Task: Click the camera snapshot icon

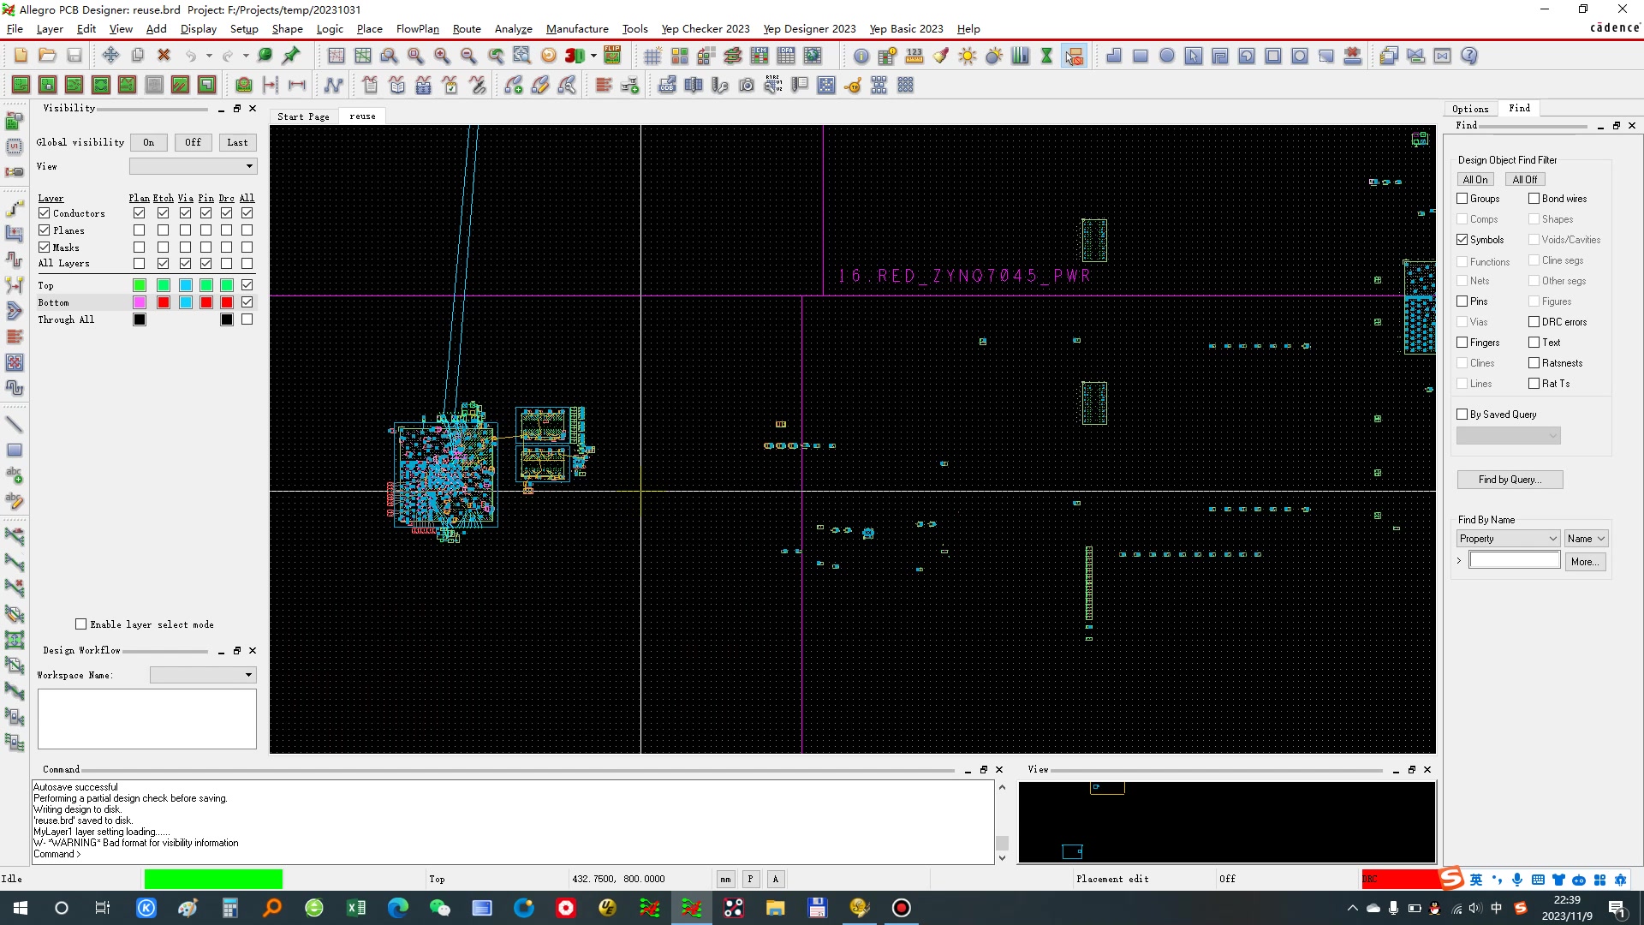Action: click(x=747, y=85)
